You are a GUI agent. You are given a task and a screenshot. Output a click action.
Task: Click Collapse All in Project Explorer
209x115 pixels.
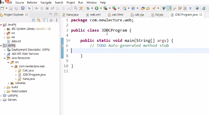[34, 20]
